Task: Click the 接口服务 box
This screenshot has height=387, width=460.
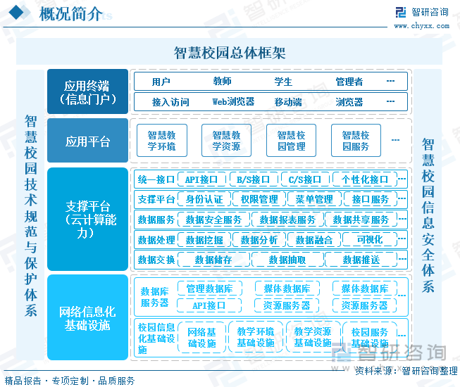Action: [371, 199]
